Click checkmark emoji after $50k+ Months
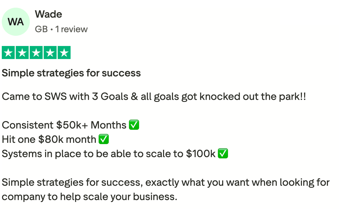Image resolution: width=346 pixels, height=209 pixels. click(x=134, y=125)
